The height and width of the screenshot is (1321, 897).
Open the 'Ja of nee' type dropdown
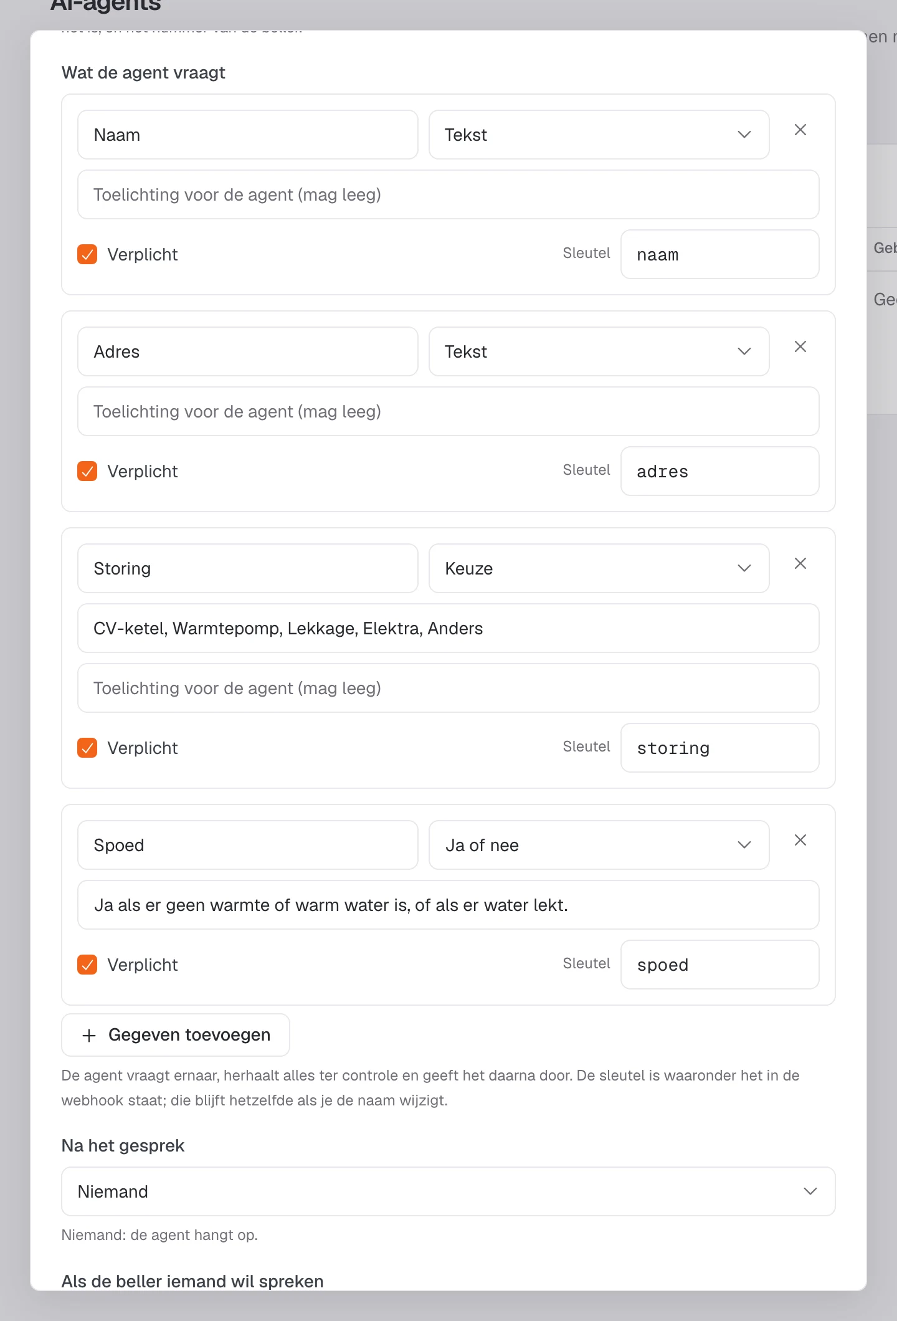pyautogui.click(x=599, y=845)
